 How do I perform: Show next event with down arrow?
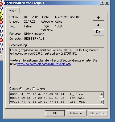pos(98,25)
